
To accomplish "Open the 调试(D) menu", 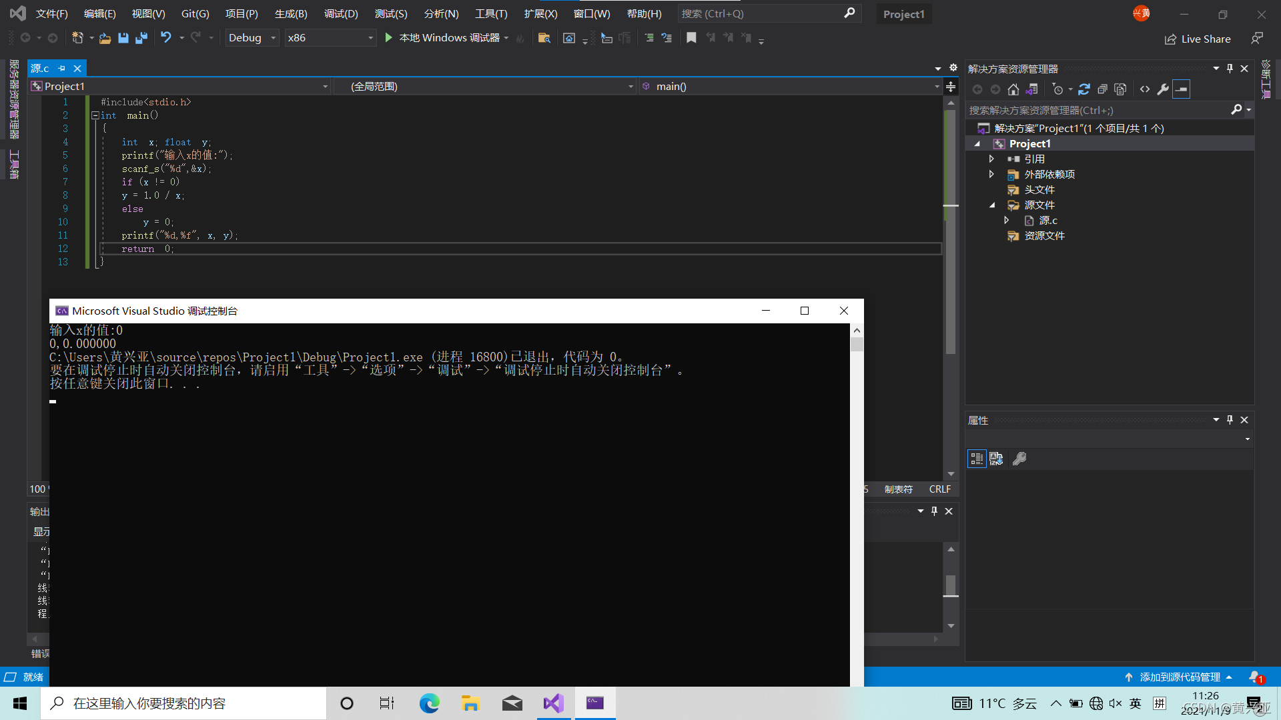I will click(341, 14).
